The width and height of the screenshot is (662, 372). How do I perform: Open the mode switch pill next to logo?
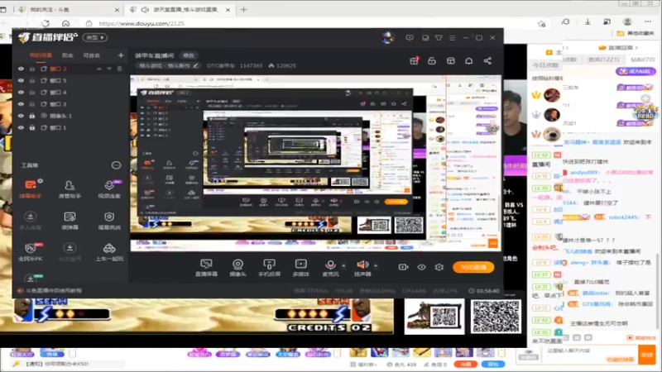click(x=95, y=37)
